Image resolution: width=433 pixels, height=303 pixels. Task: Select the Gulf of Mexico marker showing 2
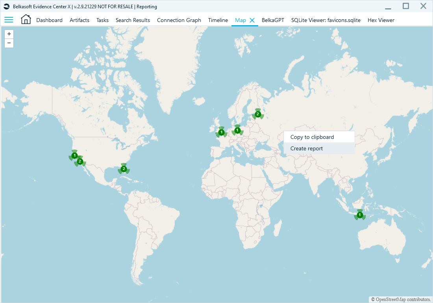pos(124,168)
